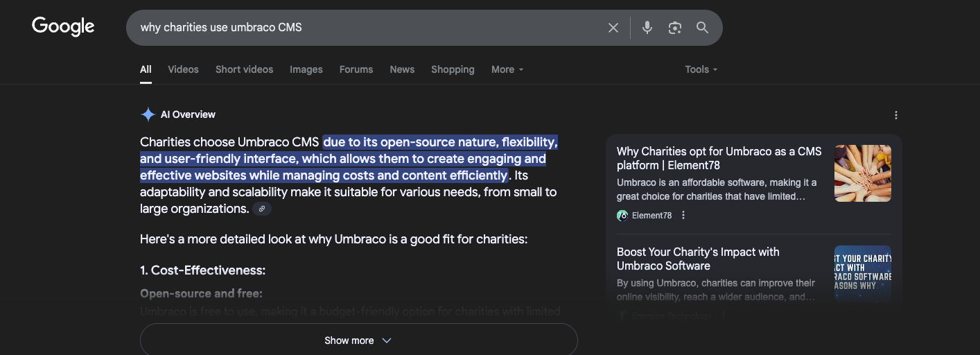Screen dimensions: 980x355
Task: Switch to the Videos tab
Action: (183, 69)
